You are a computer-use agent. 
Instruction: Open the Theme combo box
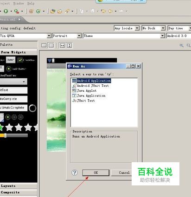click(x=124, y=36)
